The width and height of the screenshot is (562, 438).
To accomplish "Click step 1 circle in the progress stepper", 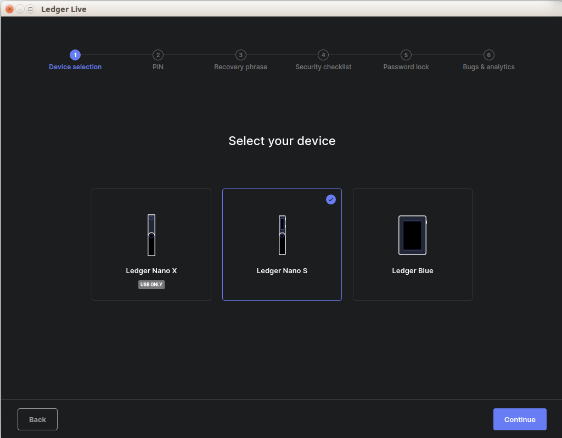I will tap(75, 55).
